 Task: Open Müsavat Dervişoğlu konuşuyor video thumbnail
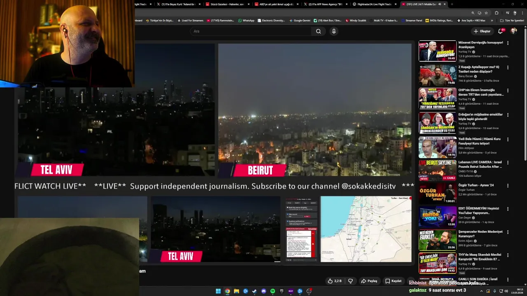(437, 51)
